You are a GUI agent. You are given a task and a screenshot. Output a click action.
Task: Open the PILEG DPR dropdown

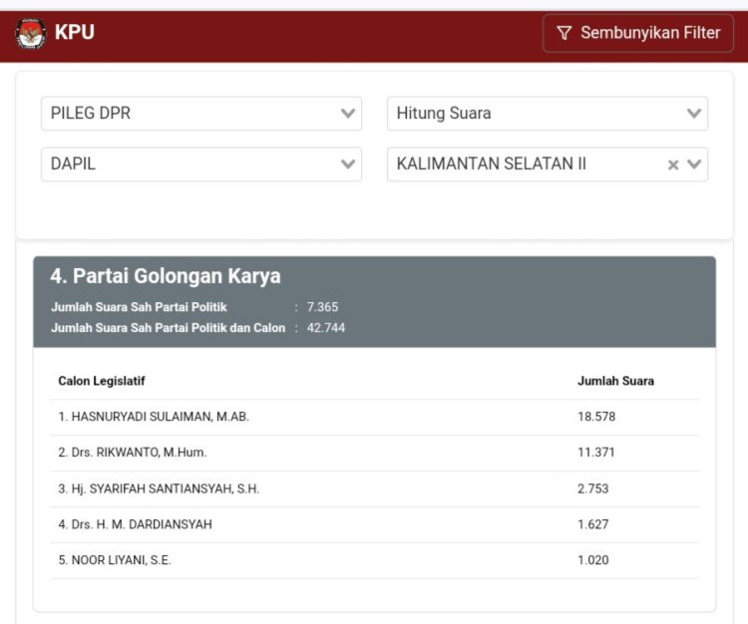pyautogui.click(x=200, y=114)
